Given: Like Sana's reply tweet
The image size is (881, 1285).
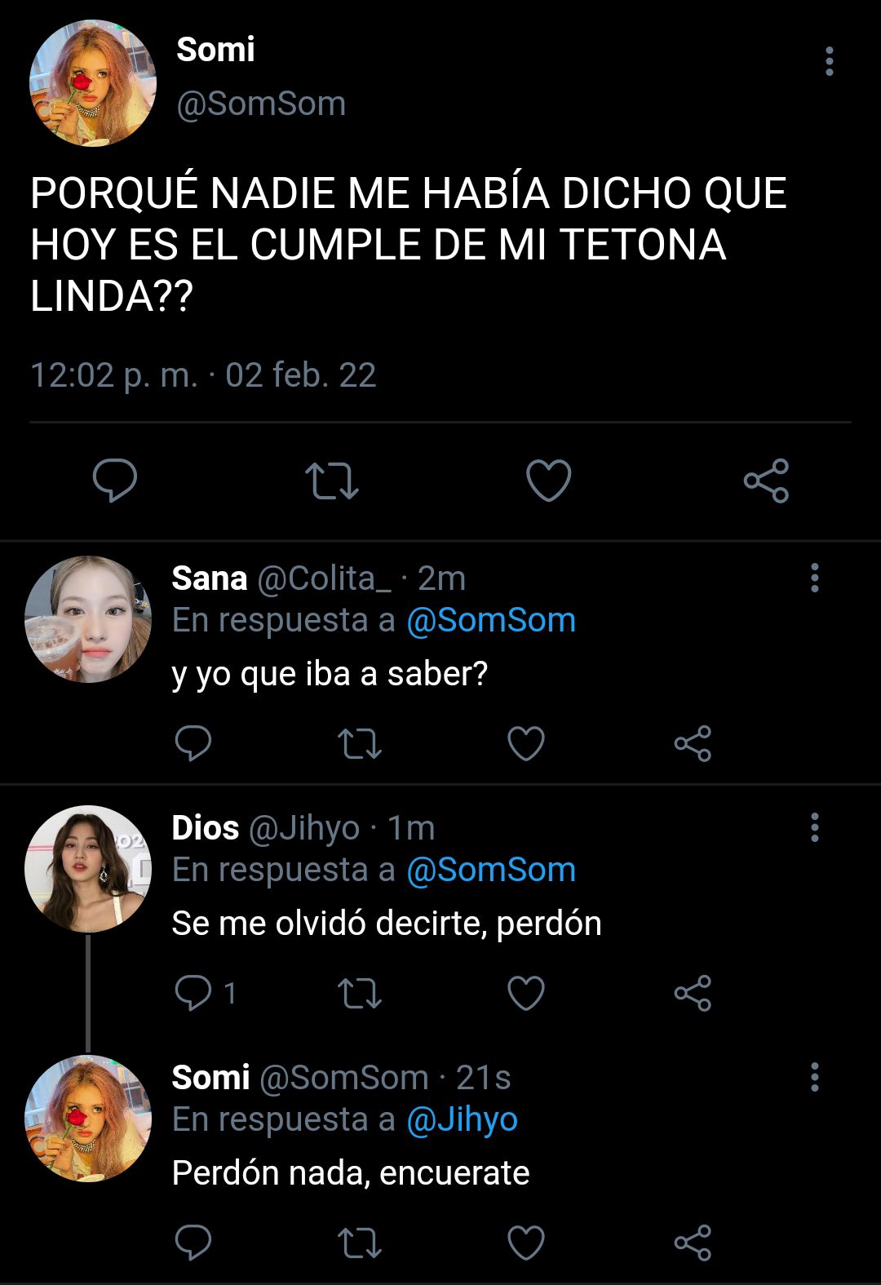Looking at the screenshot, I should (x=526, y=743).
